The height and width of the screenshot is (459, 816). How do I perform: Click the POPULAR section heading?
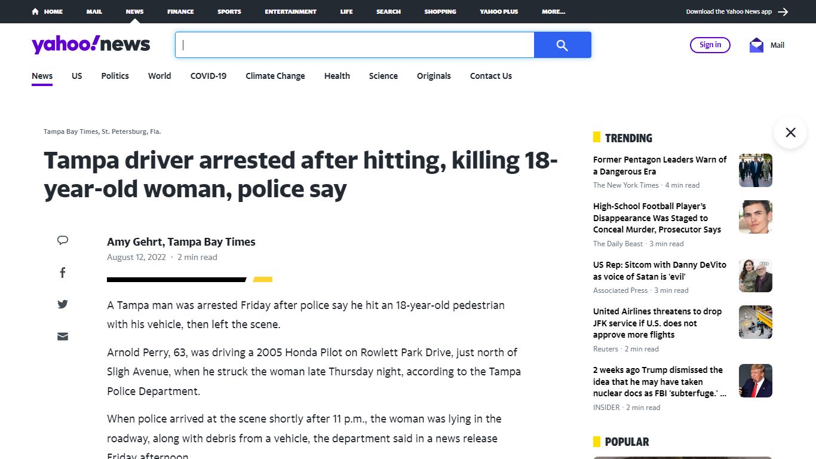point(627,442)
